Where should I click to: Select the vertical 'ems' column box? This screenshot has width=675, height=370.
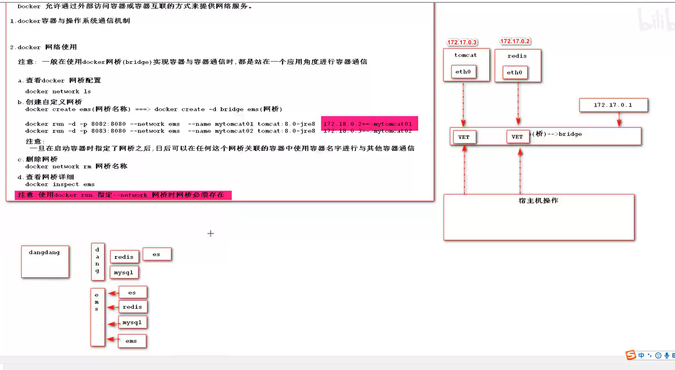(98, 317)
